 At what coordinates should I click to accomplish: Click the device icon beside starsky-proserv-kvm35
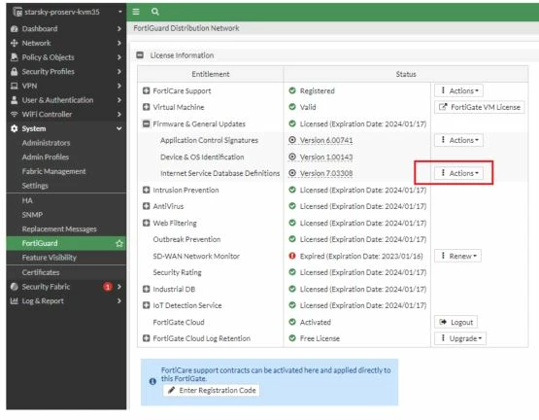click(x=17, y=12)
